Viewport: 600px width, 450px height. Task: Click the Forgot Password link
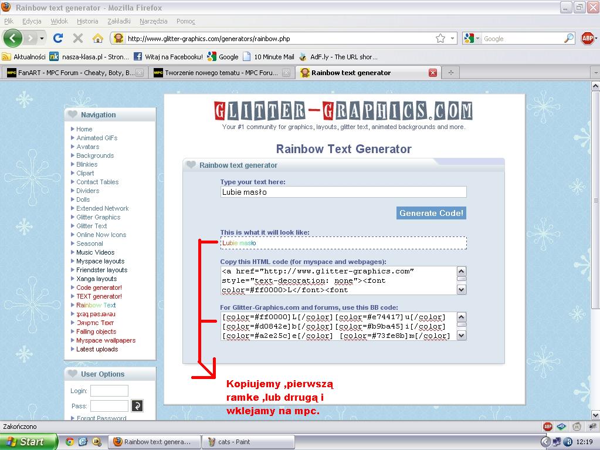101,418
